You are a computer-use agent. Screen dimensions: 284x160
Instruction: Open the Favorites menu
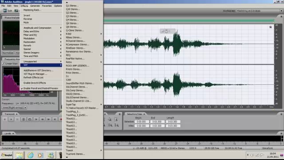tap(47, 6)
